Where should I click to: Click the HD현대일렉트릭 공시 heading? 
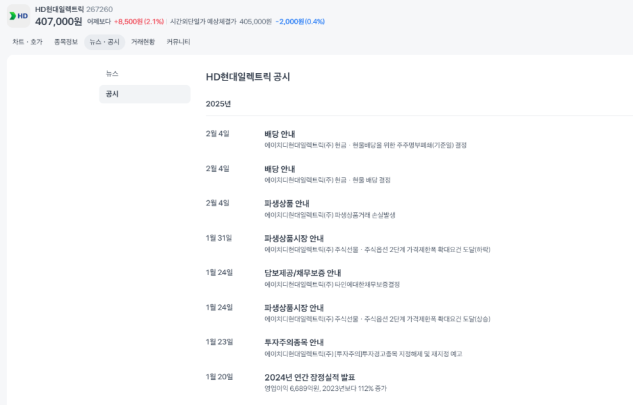[248, 76]
